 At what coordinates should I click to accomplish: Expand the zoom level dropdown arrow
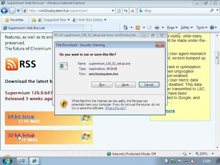click(213, 154)
